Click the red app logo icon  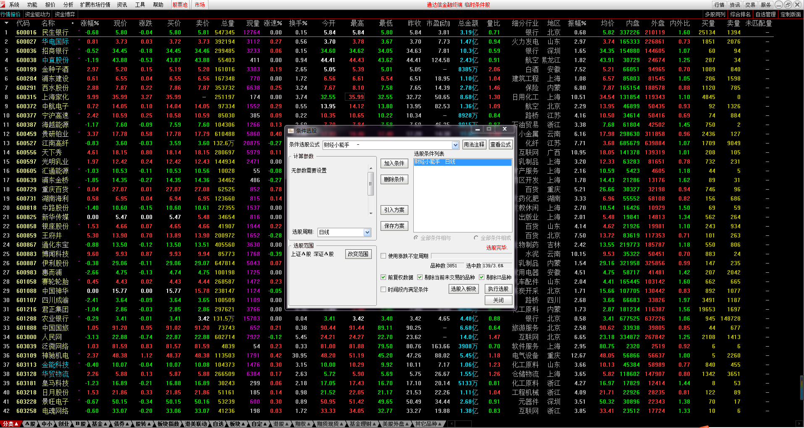pos(3,5)
